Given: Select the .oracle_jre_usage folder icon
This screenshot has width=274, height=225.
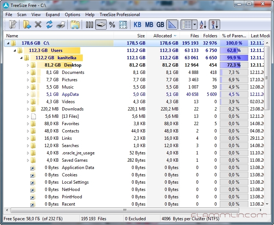Looking at the screenshot, I should (33, 153).
